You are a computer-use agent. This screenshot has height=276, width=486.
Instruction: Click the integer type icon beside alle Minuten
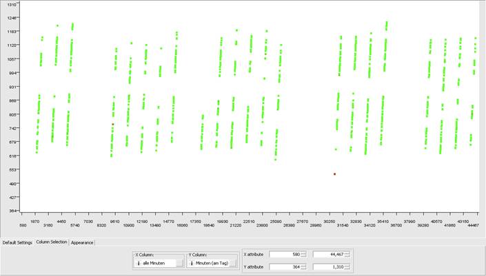click(x=139, y=264)
